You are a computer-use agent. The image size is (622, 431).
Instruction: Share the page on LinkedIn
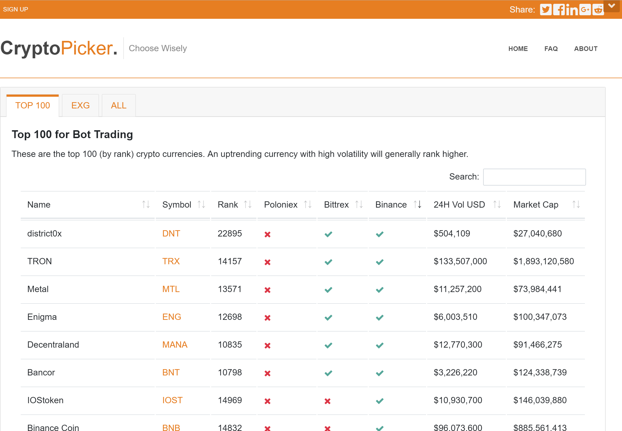[x=572, y=10]
